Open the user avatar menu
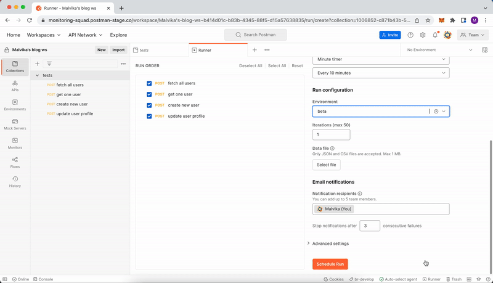 pos(447,35)
